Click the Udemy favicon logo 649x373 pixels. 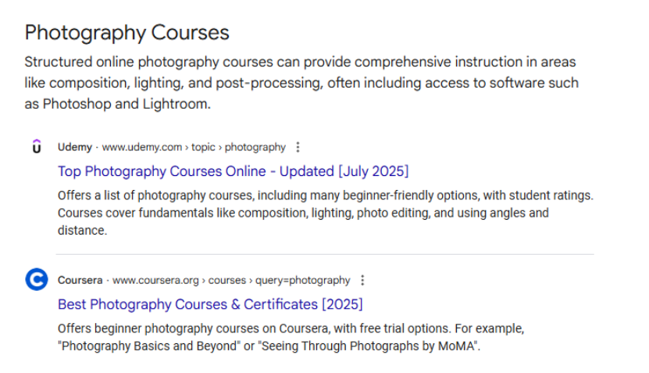click(37, 146)
